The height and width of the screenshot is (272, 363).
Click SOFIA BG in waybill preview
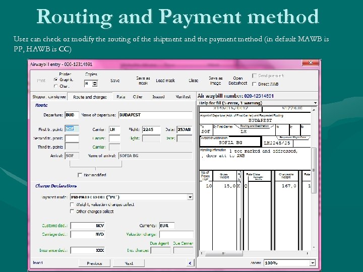230,143
